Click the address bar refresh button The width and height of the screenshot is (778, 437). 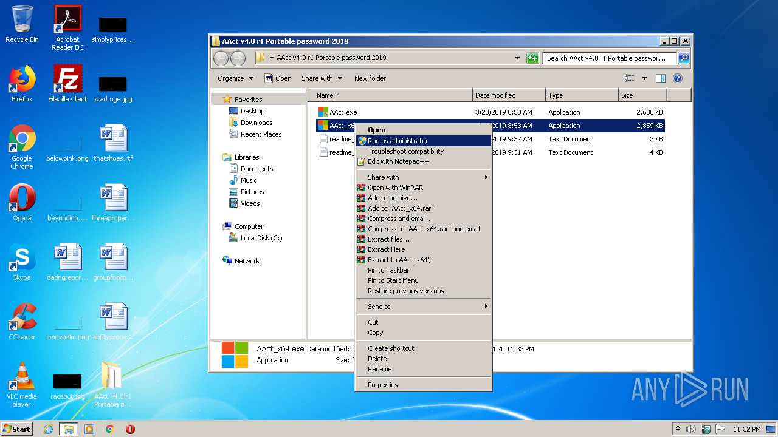532,58
